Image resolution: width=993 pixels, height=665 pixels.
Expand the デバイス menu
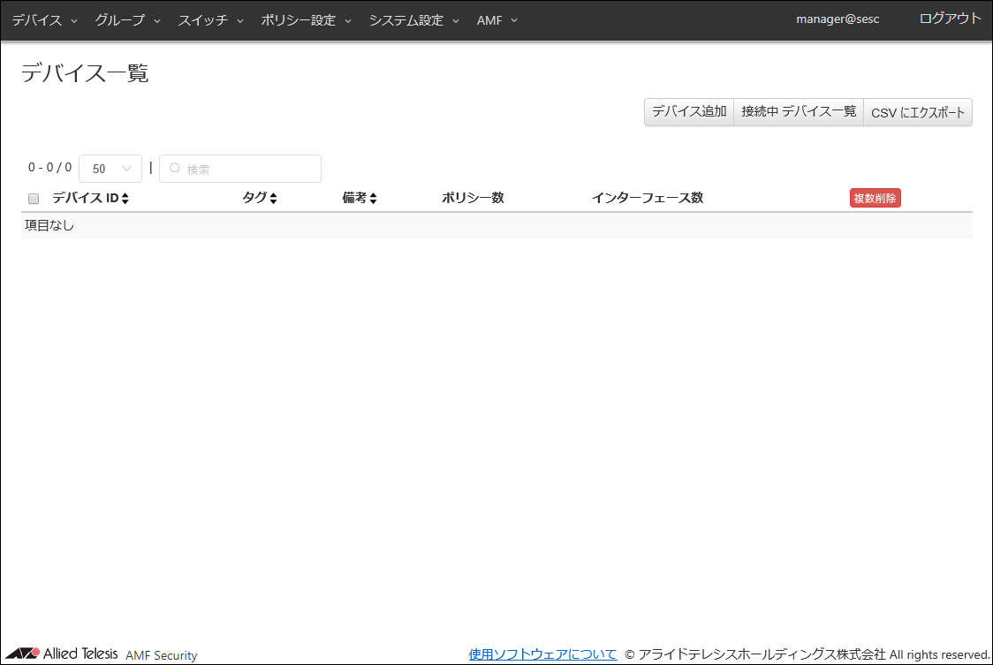pos(45,20)
